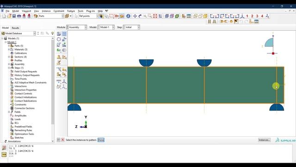The height and width of the screenshot is (167, 296).
Task: Expand the Steps (1) tree node
Action: click(x=9, y=68)
